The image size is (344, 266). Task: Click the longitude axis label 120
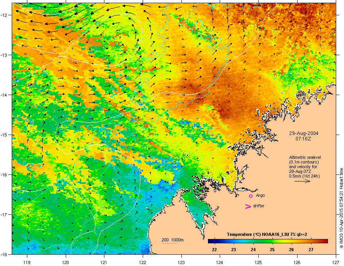point(66,262)
